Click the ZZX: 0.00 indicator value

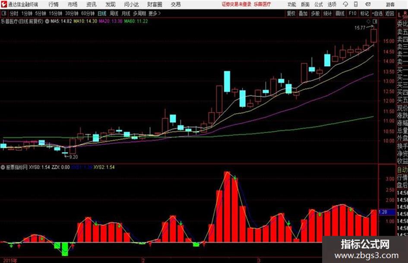click(60, 167)
